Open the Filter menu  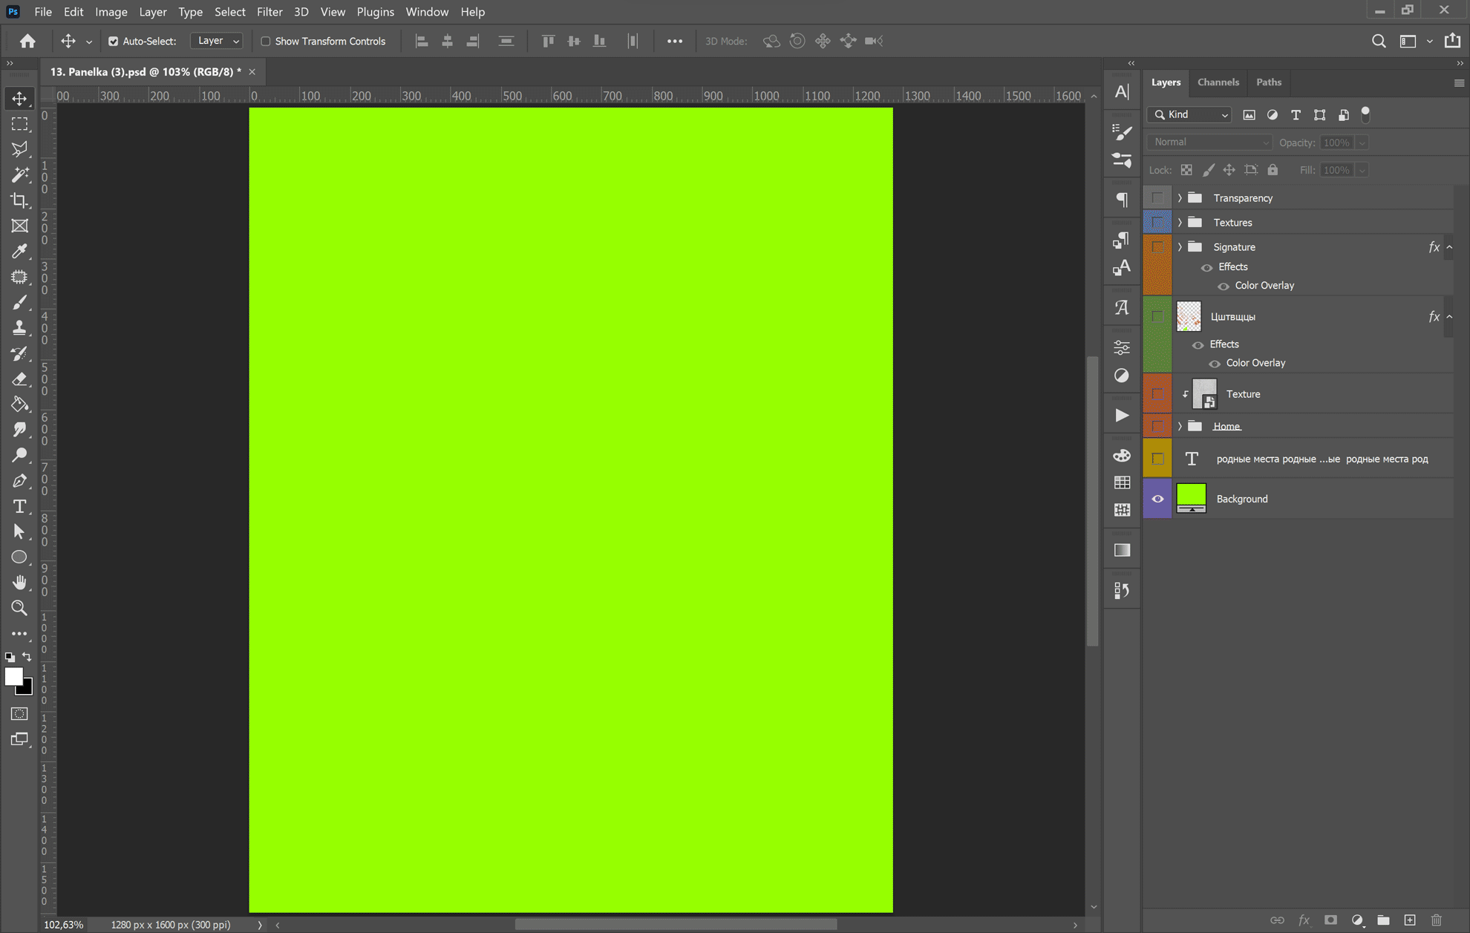point(269,12)
